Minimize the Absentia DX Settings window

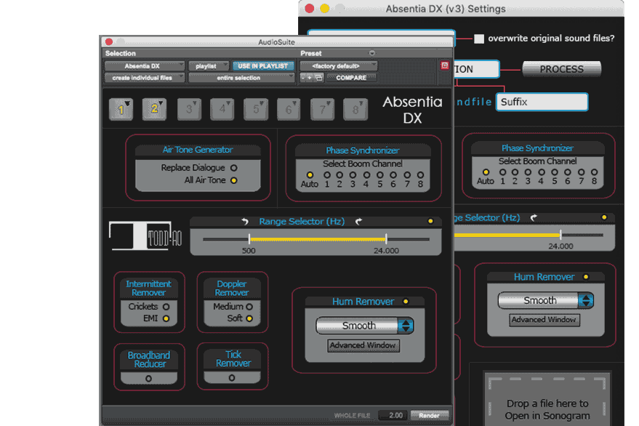pos(324,8)
